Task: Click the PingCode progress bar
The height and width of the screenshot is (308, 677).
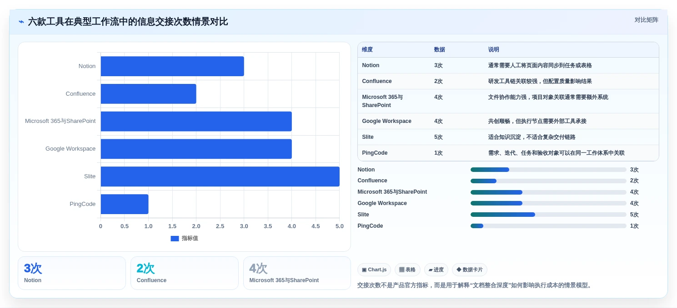Action: (548, 226)
